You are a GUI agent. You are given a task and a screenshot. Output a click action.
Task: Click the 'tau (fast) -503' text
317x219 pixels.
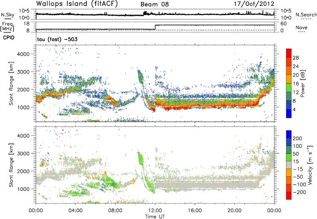(57, 39)
